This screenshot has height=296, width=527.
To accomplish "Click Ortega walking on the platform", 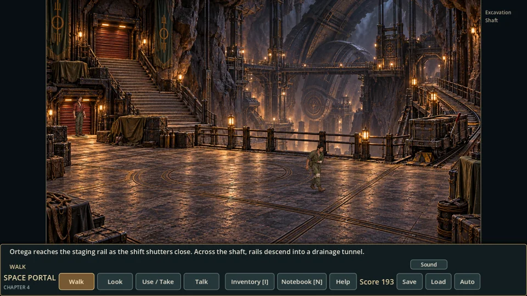I will [316, 168].
